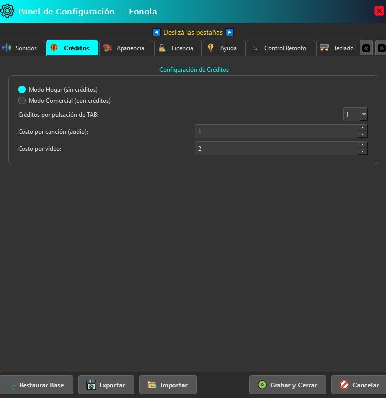Decrease Costo por canción value
386x398 pixels.
(363, 135)
